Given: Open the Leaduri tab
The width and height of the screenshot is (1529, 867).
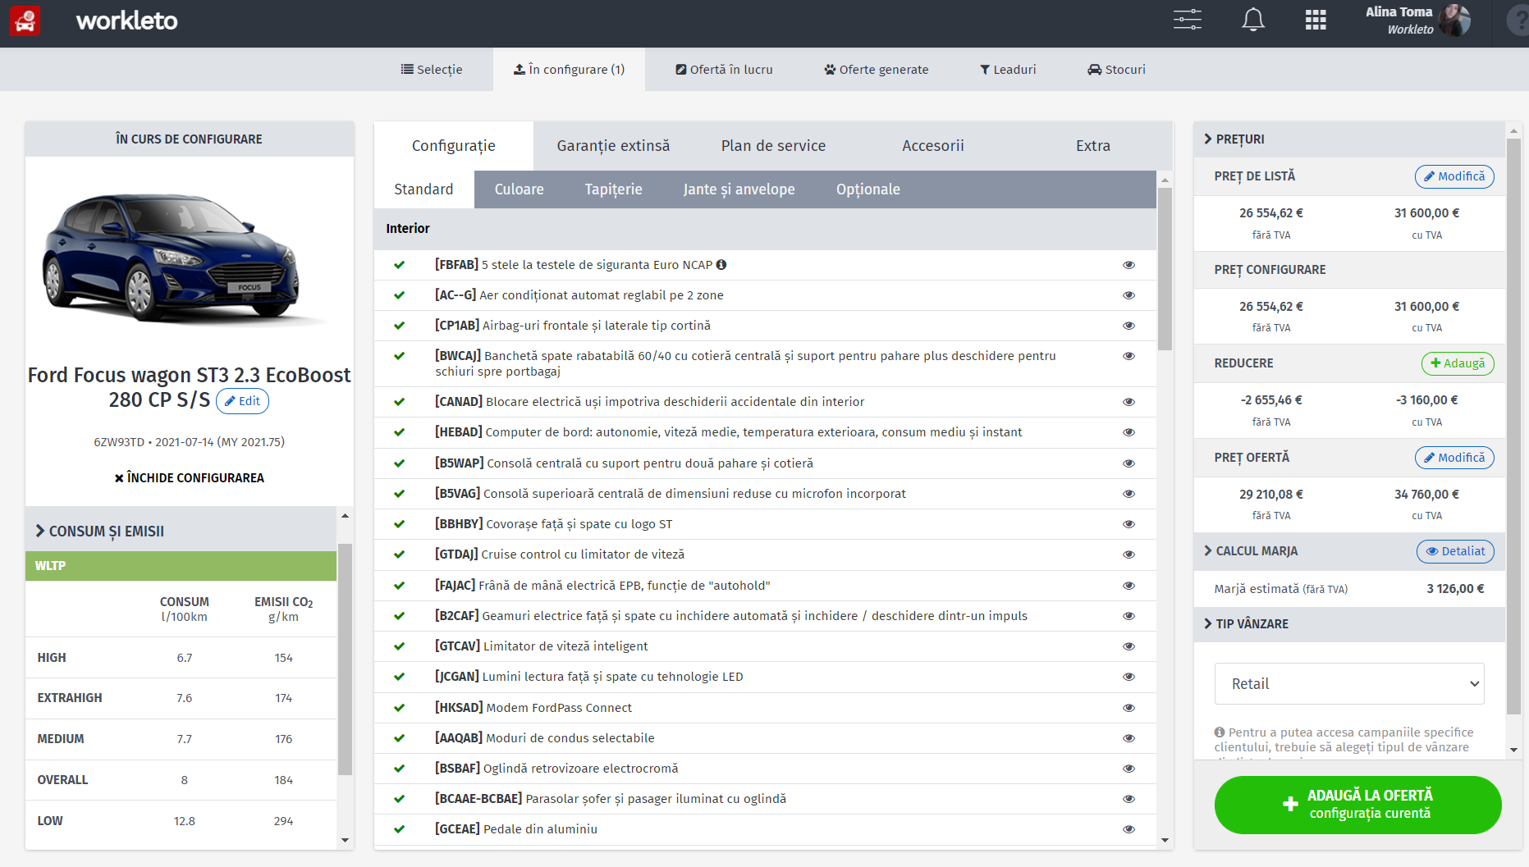Looking at the screenshot, I should (x=1008, y=70).
